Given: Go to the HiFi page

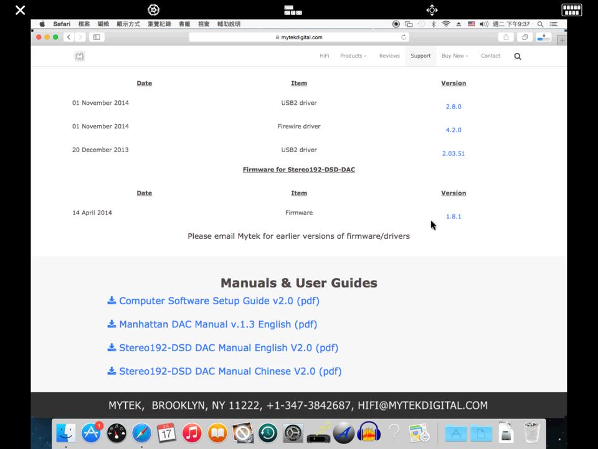Looking at the screenshot, I should [x=324, y=56].
